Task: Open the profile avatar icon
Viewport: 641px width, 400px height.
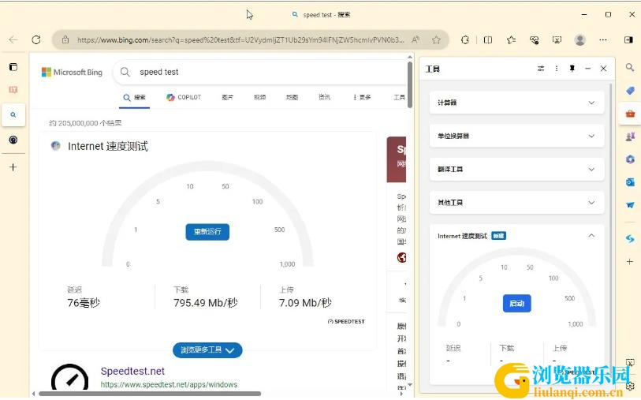Action: pos(580,39)
